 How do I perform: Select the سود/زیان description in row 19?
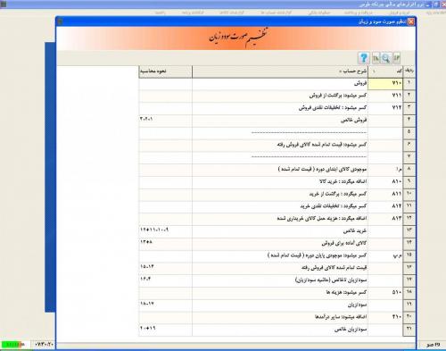pyautogui.click(x=280, y=305)
